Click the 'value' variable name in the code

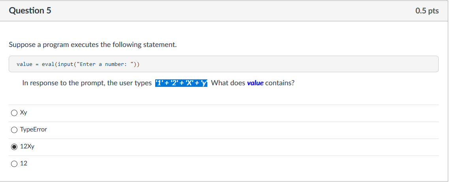tap(24, 64)
